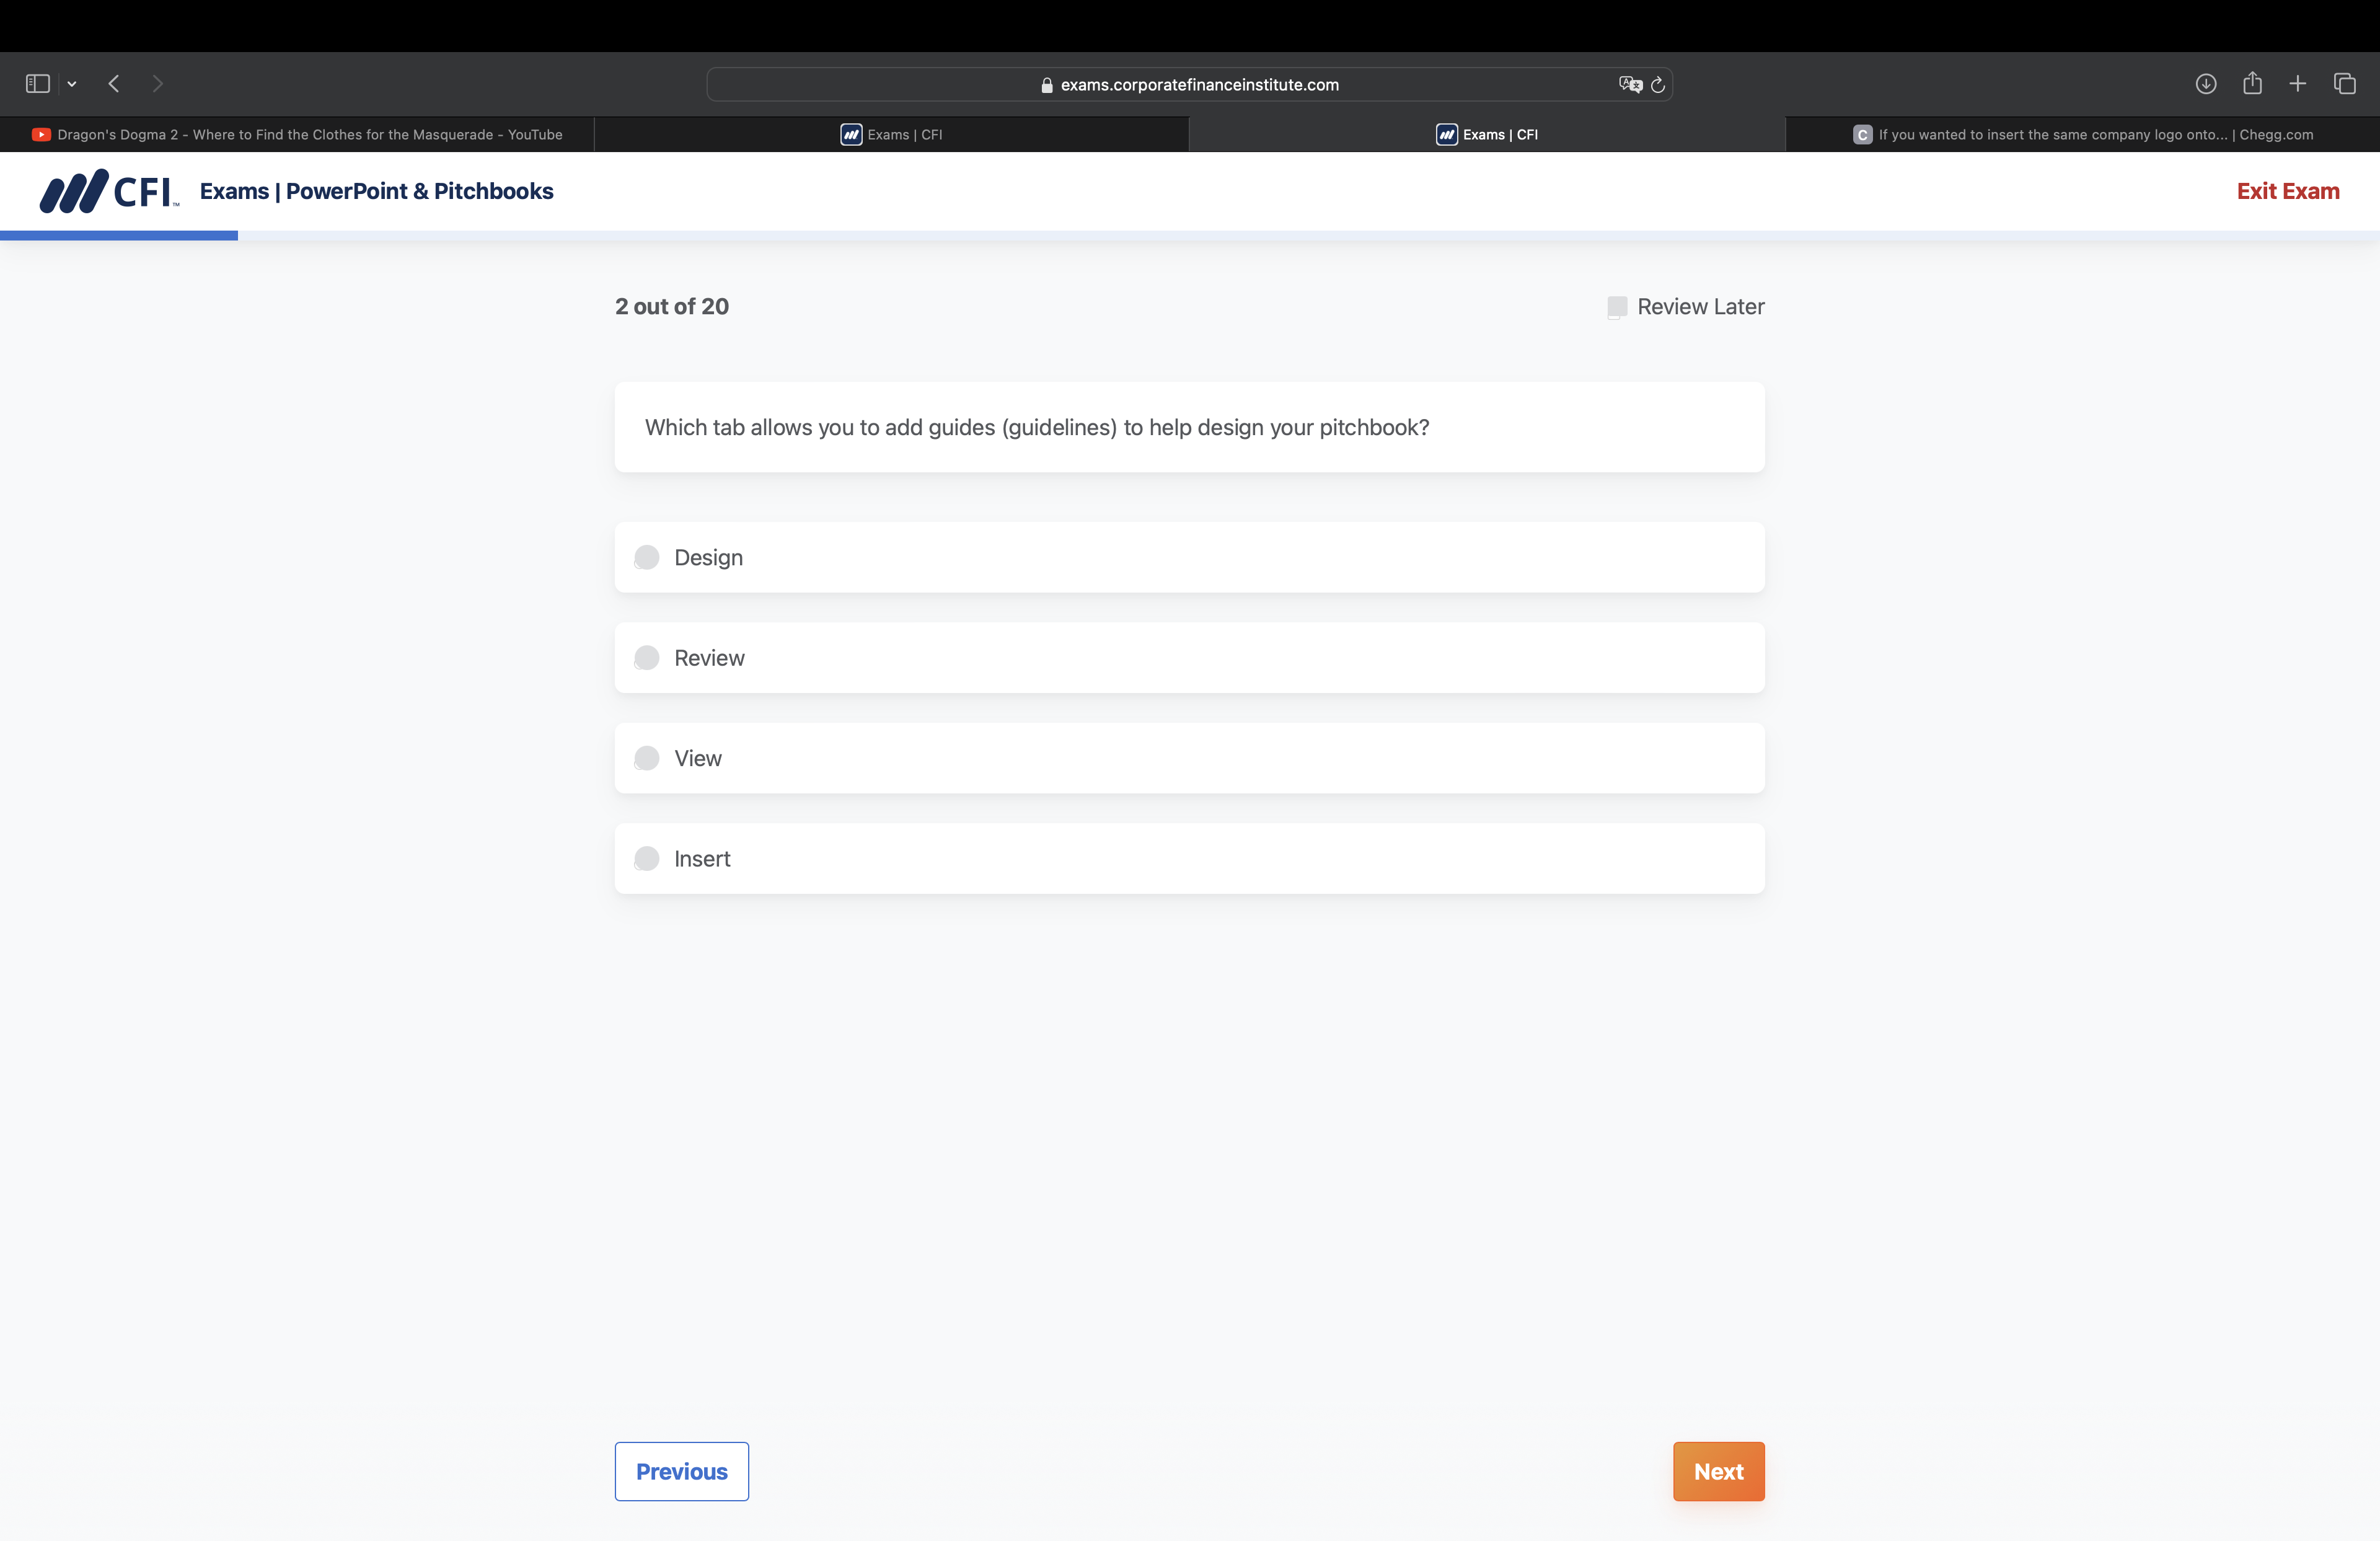Image resolution: width=2380 pixels, height=1541 pixels.
Task: Go back with the browser back arrow
Action: [x=114, y=84]
